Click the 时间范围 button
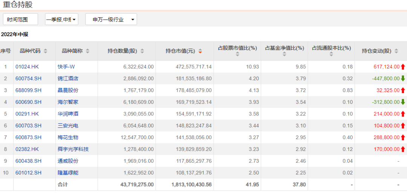 pyautogui.click(x=20, y=20)
